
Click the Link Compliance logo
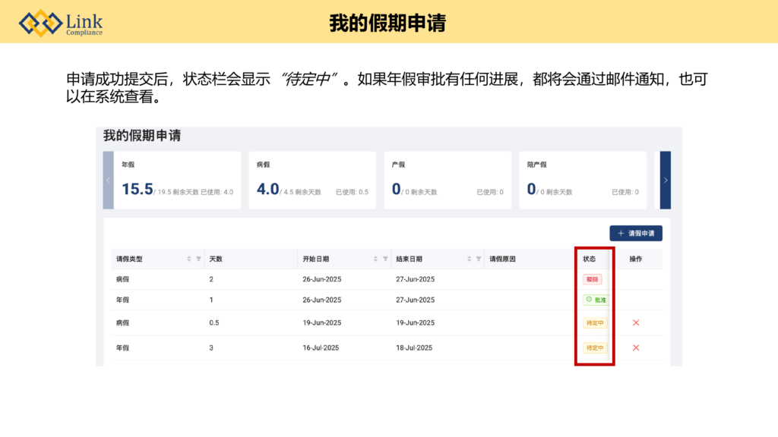click(x=61, y=23)
